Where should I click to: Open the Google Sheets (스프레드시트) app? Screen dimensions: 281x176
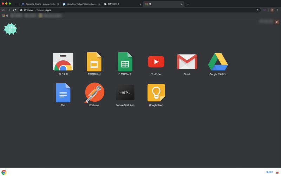point(125,62)
